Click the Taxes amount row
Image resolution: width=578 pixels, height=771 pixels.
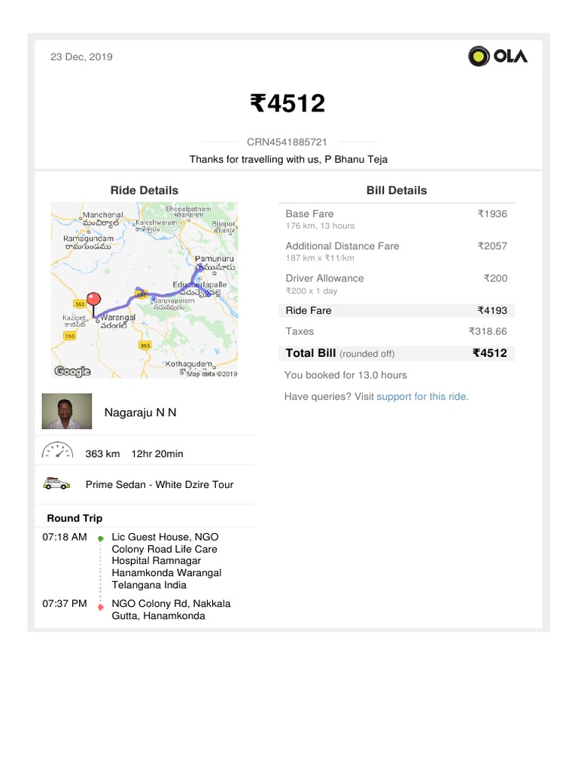click(x=396, y=331)
